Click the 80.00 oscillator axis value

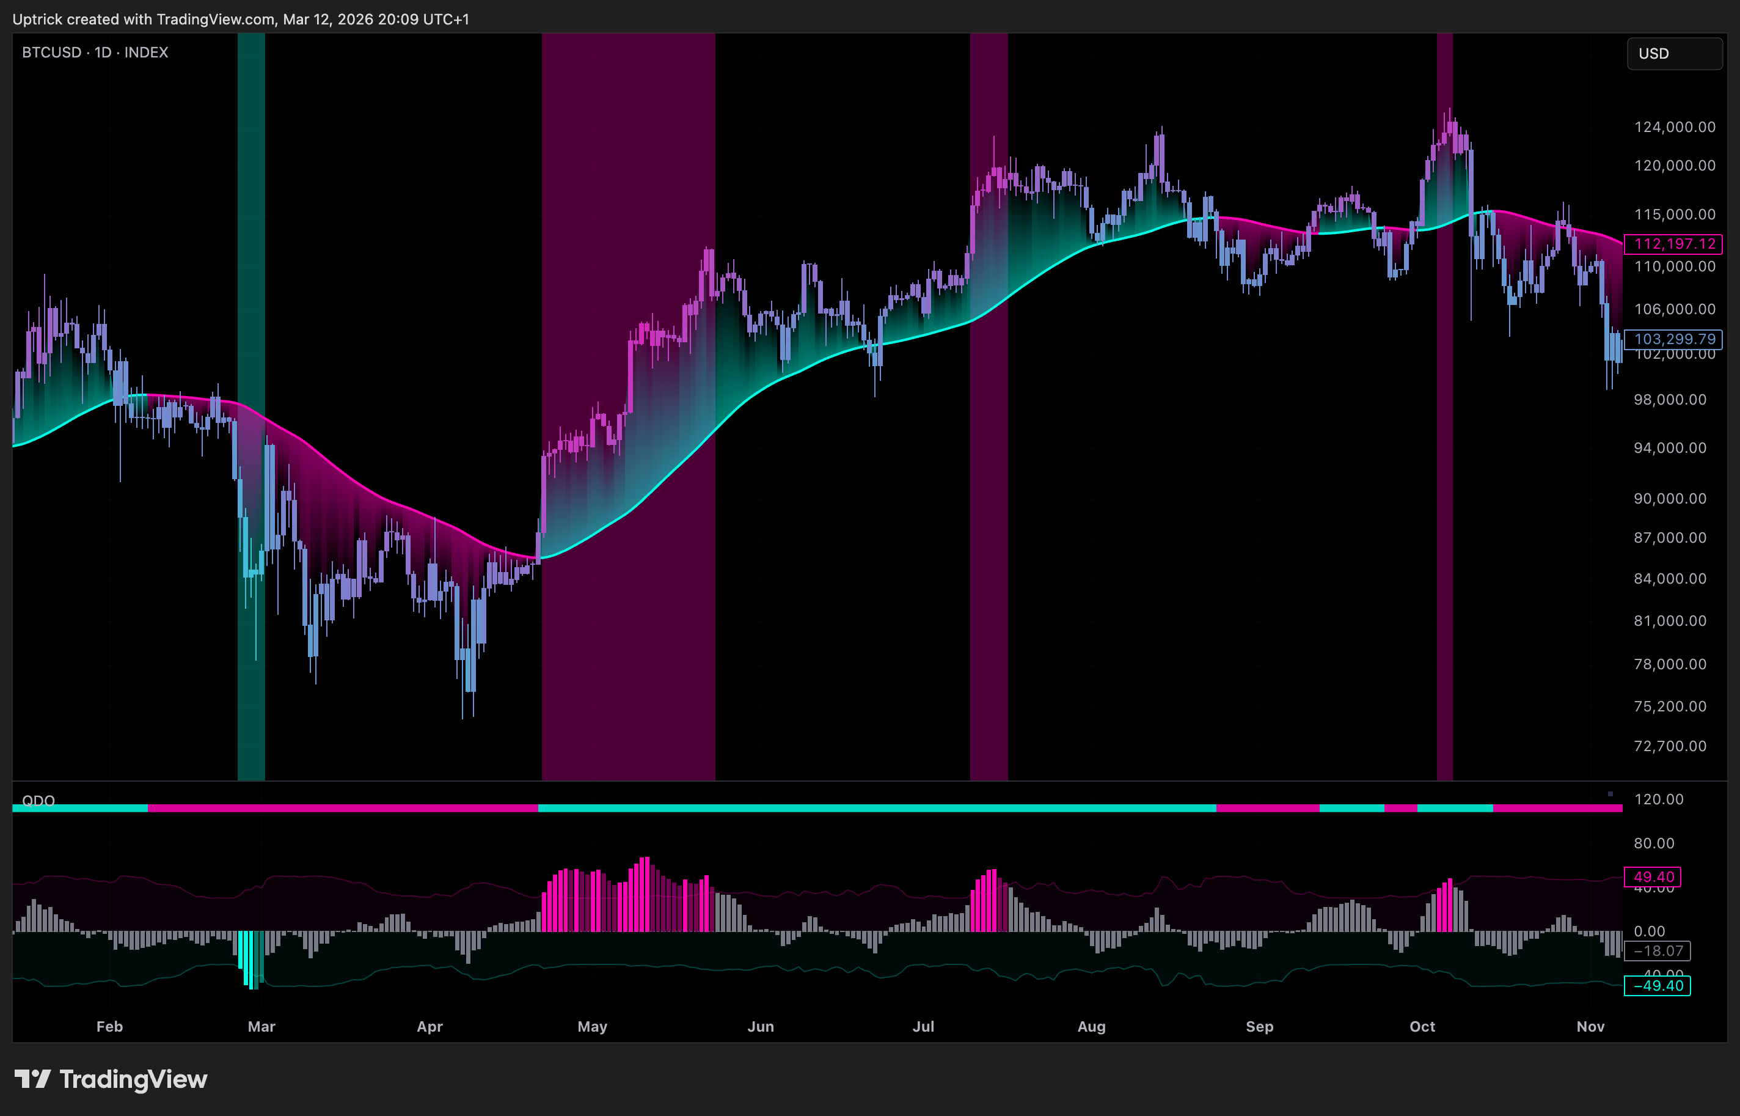1654,843
